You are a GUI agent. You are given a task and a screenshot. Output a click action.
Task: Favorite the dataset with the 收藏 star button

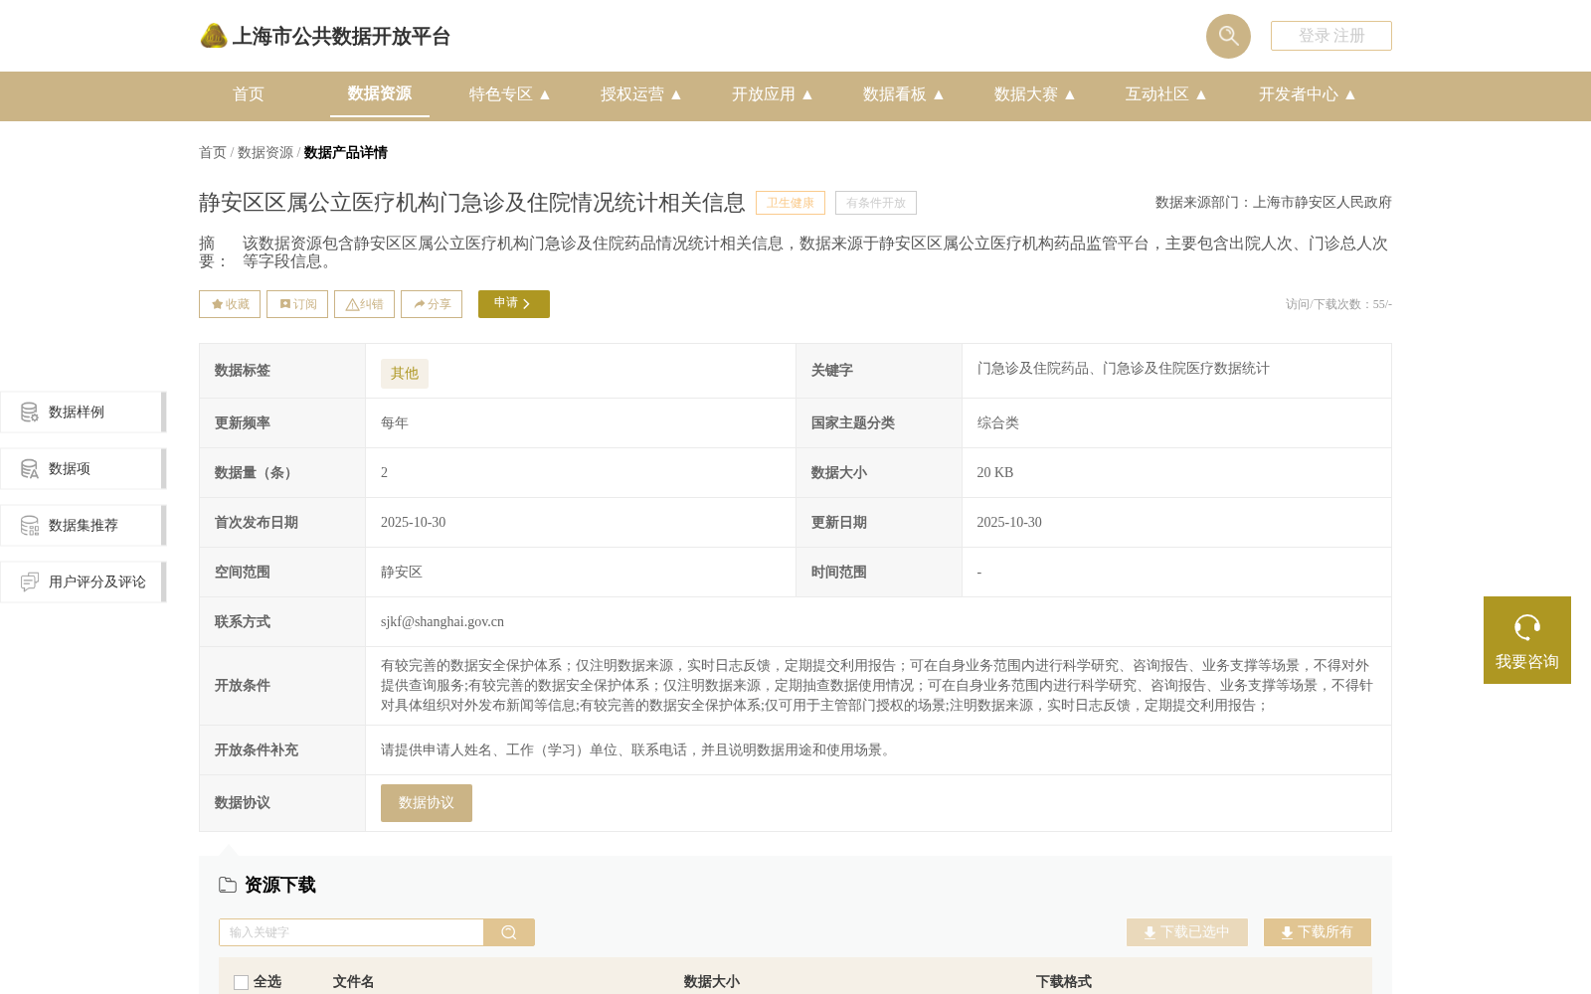230,304
